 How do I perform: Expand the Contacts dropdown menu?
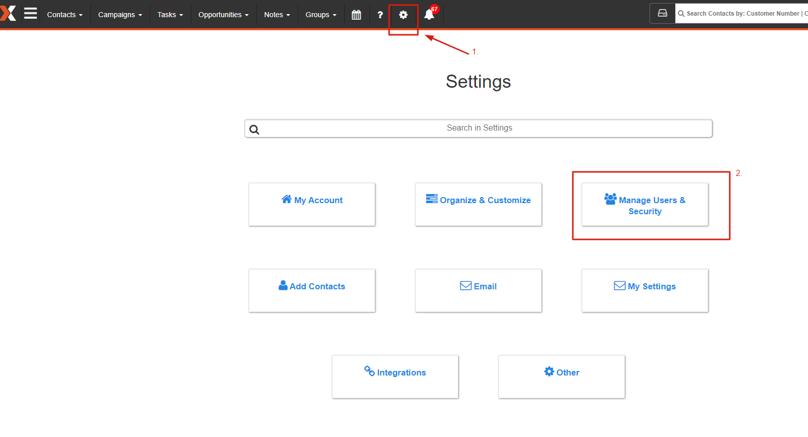point(65,15)
